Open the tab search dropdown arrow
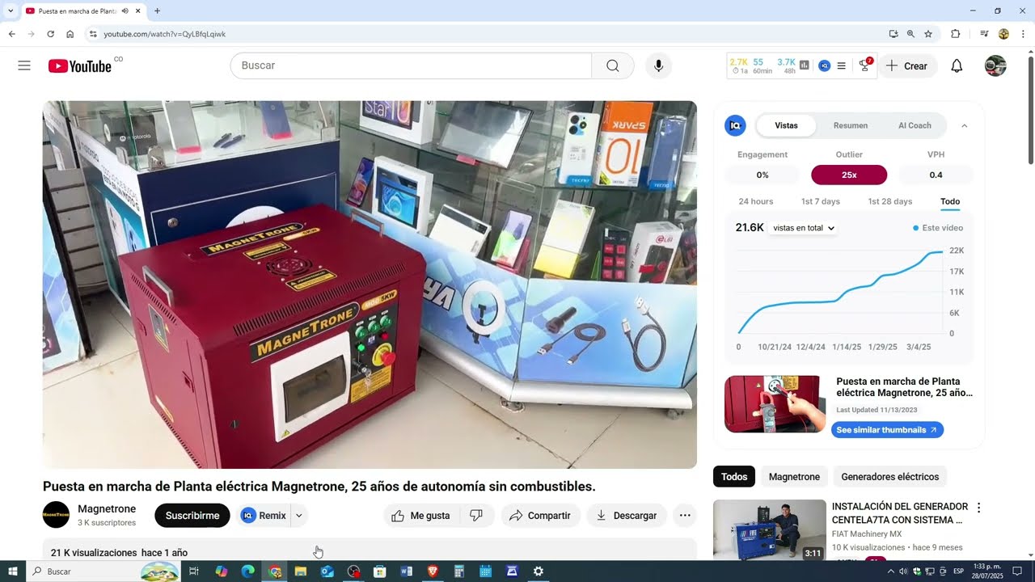The width and height of the screenshot is (1035, 582). (x=11, y=11)
